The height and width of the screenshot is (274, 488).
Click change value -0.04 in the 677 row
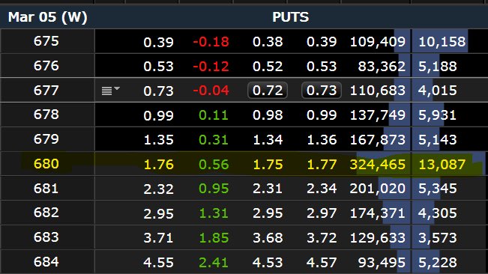click(x=211, y=91)
